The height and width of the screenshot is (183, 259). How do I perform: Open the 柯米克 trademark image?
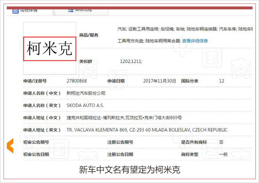pyautogui.click(x=49, y=49)
